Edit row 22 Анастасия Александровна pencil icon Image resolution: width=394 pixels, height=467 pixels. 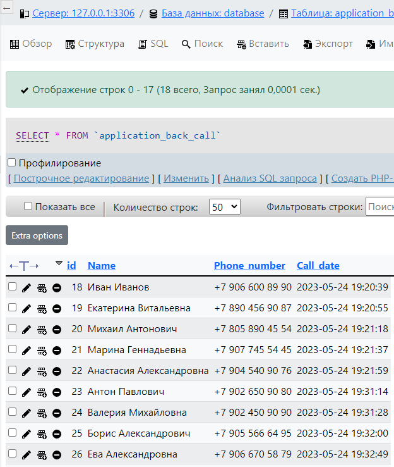[27, 371]
